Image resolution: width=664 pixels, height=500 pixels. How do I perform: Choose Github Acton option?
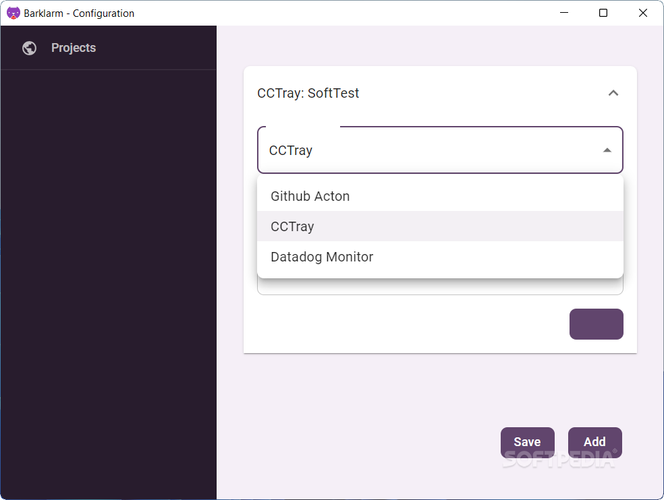tap(440, 196)
